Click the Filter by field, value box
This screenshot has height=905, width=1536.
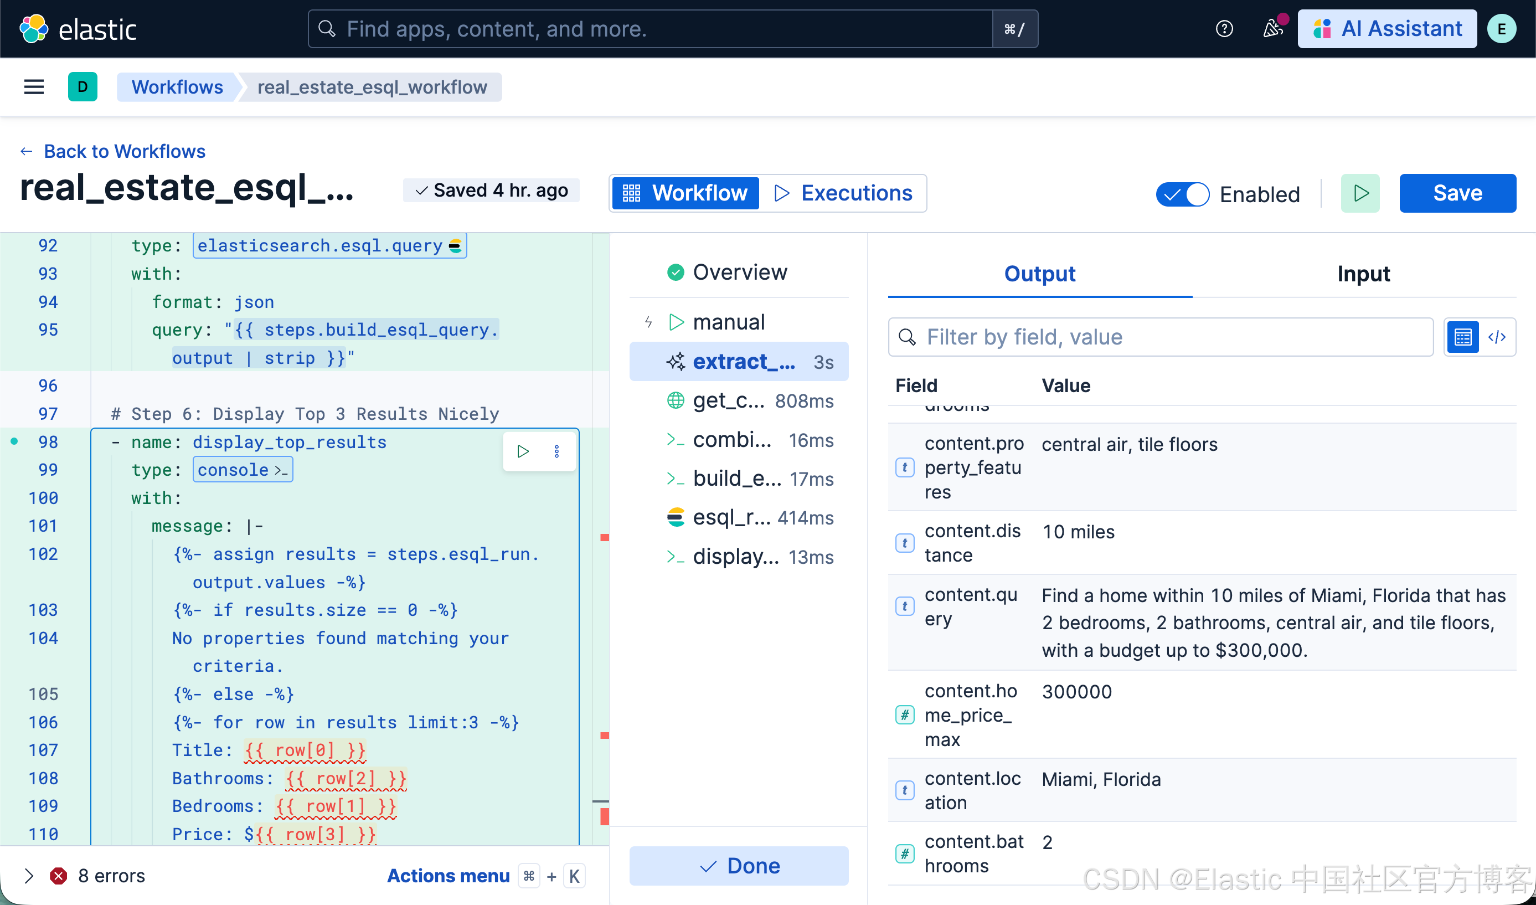1161,337
